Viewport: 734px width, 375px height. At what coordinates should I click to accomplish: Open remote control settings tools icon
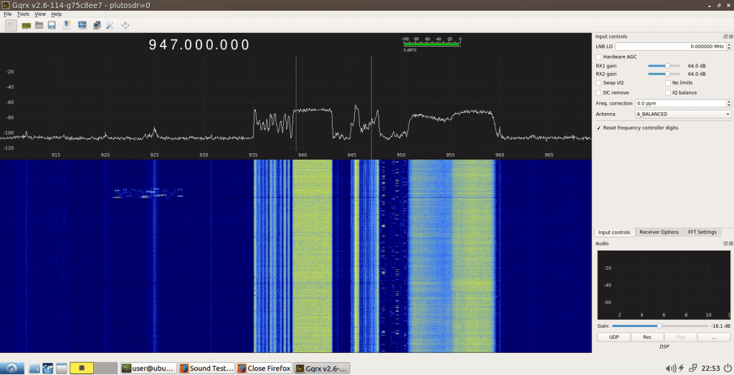[x=110, y=26]
